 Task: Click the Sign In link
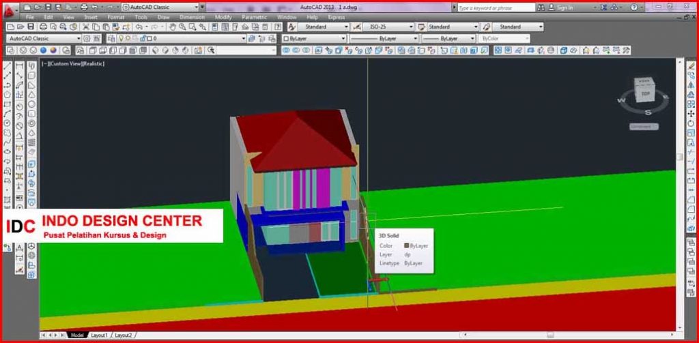tap(565, 8)
